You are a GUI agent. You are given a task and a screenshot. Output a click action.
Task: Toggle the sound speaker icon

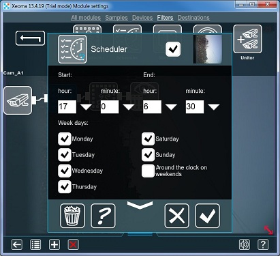point(245,244)
